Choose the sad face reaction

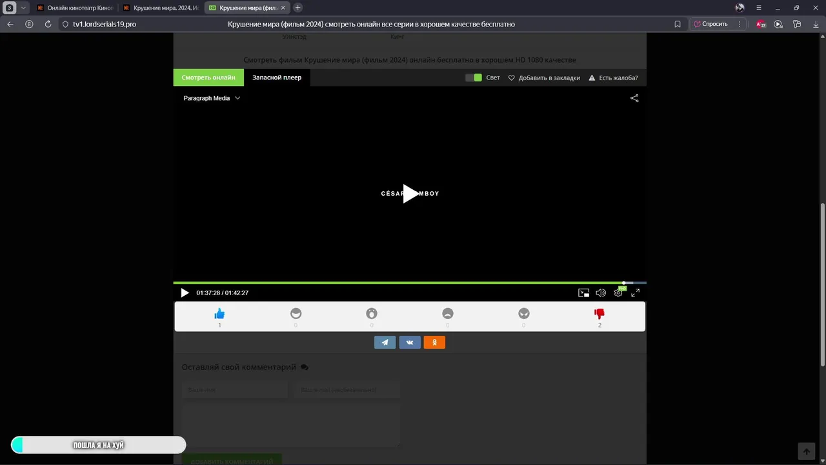[448, 314]
